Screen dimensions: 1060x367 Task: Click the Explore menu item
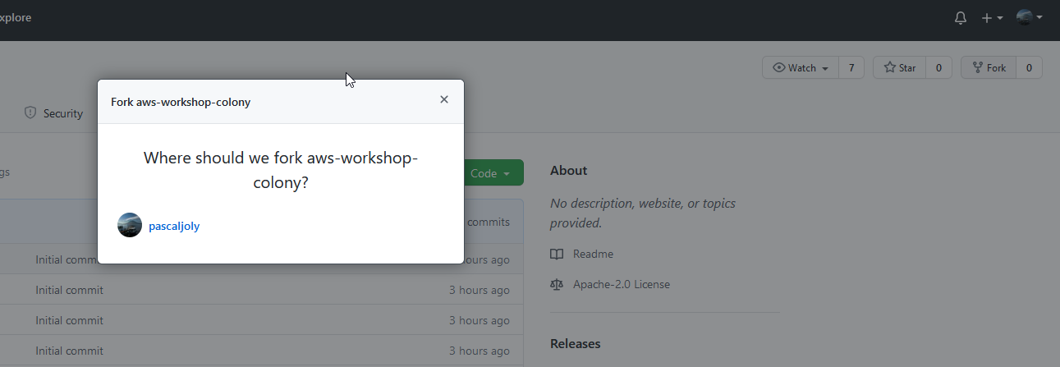16,17
